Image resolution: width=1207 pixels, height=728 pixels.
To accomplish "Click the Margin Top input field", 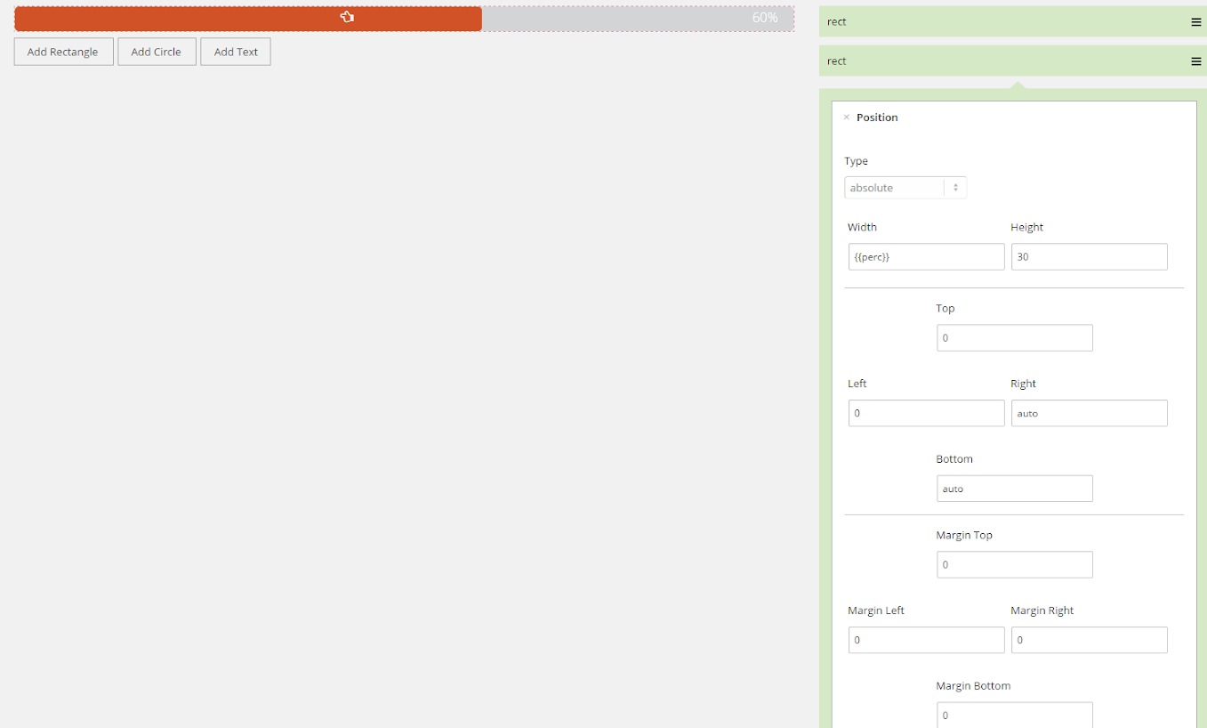I will pyautogui.click(x=1014, y=565).
